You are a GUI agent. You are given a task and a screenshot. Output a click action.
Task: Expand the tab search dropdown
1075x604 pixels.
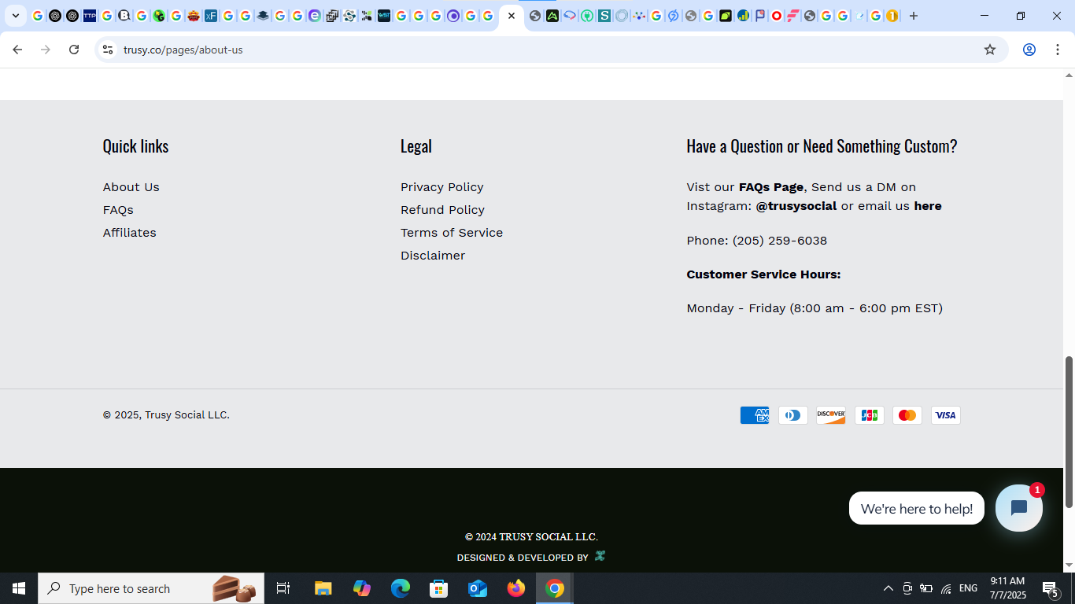point(15,16)
